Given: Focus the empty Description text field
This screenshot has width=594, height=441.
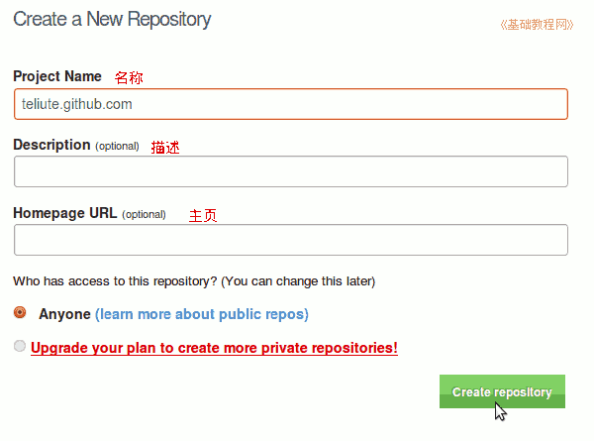Looking at the screenshot, I should coord(290,171).
